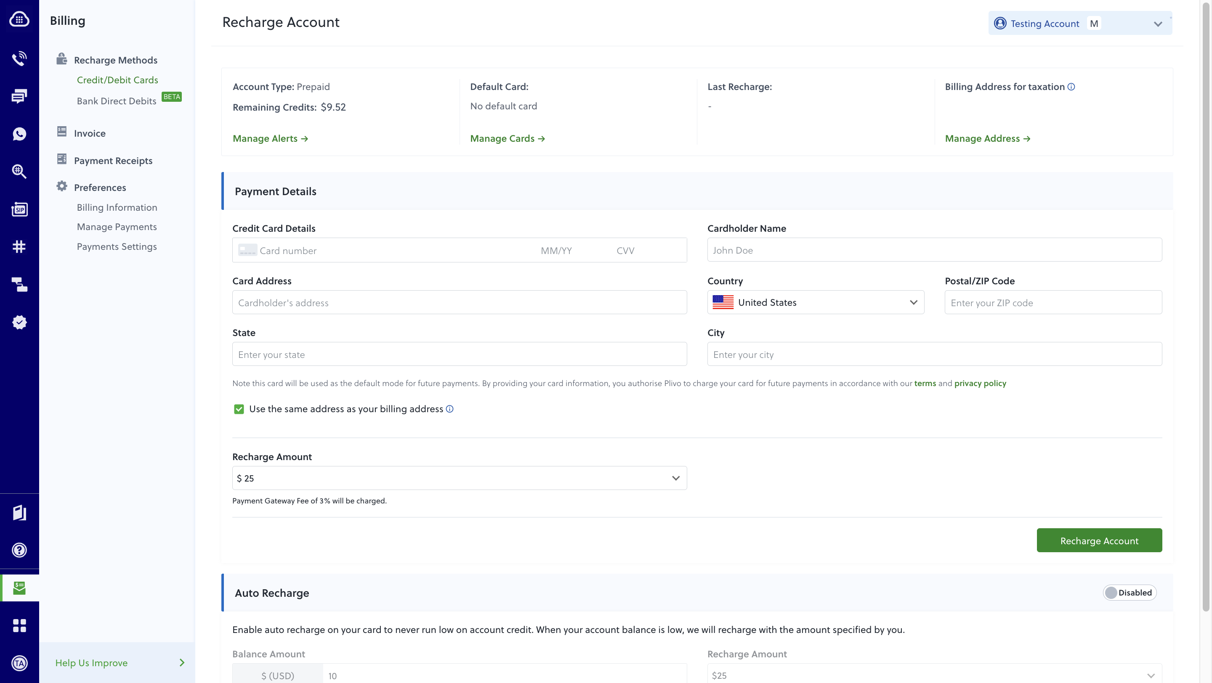Screen dimensions: 1212x683
Task: Click info icon next to same-address checkbox
Action: [x=450, y=409]
